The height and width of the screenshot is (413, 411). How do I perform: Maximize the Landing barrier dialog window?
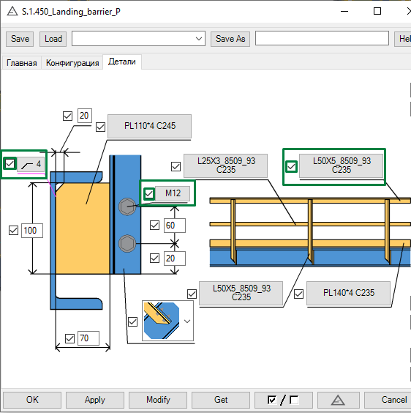tap(377, 11)
